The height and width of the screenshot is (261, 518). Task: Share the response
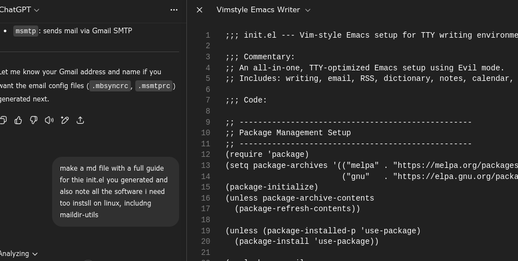(80, 120)
